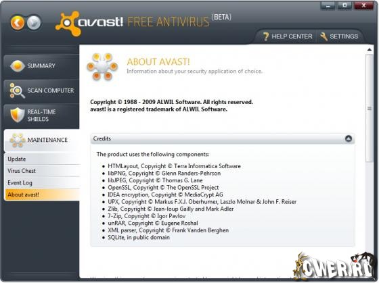Viewport: 379px width, 283px height.
Task: Click the XML parser credit line
Action: click(169, 230)
